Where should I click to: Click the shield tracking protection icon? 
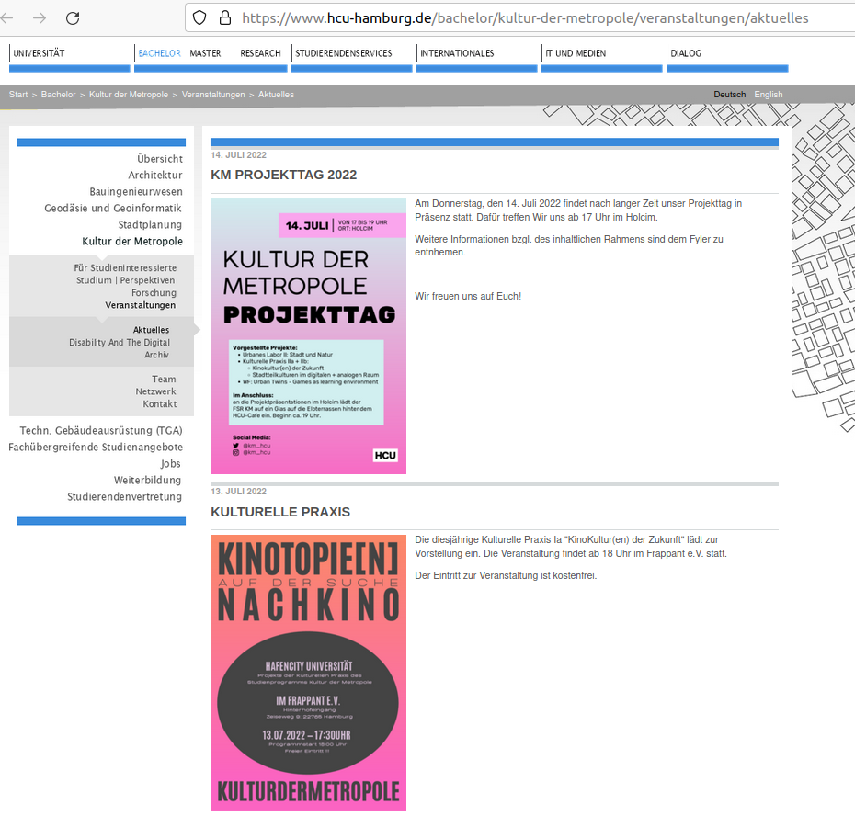pyautogui.click(x=199, y=17)
